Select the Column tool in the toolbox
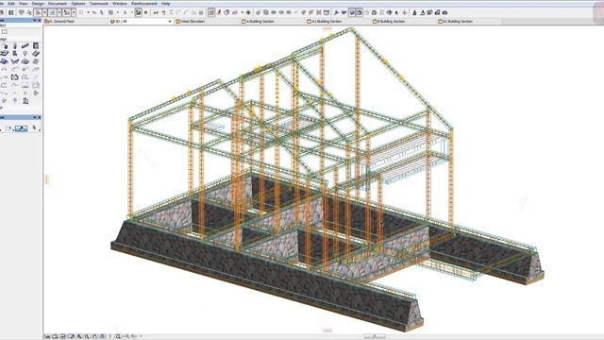The width and height of the screenshot is (604, 340). [15, 46]
